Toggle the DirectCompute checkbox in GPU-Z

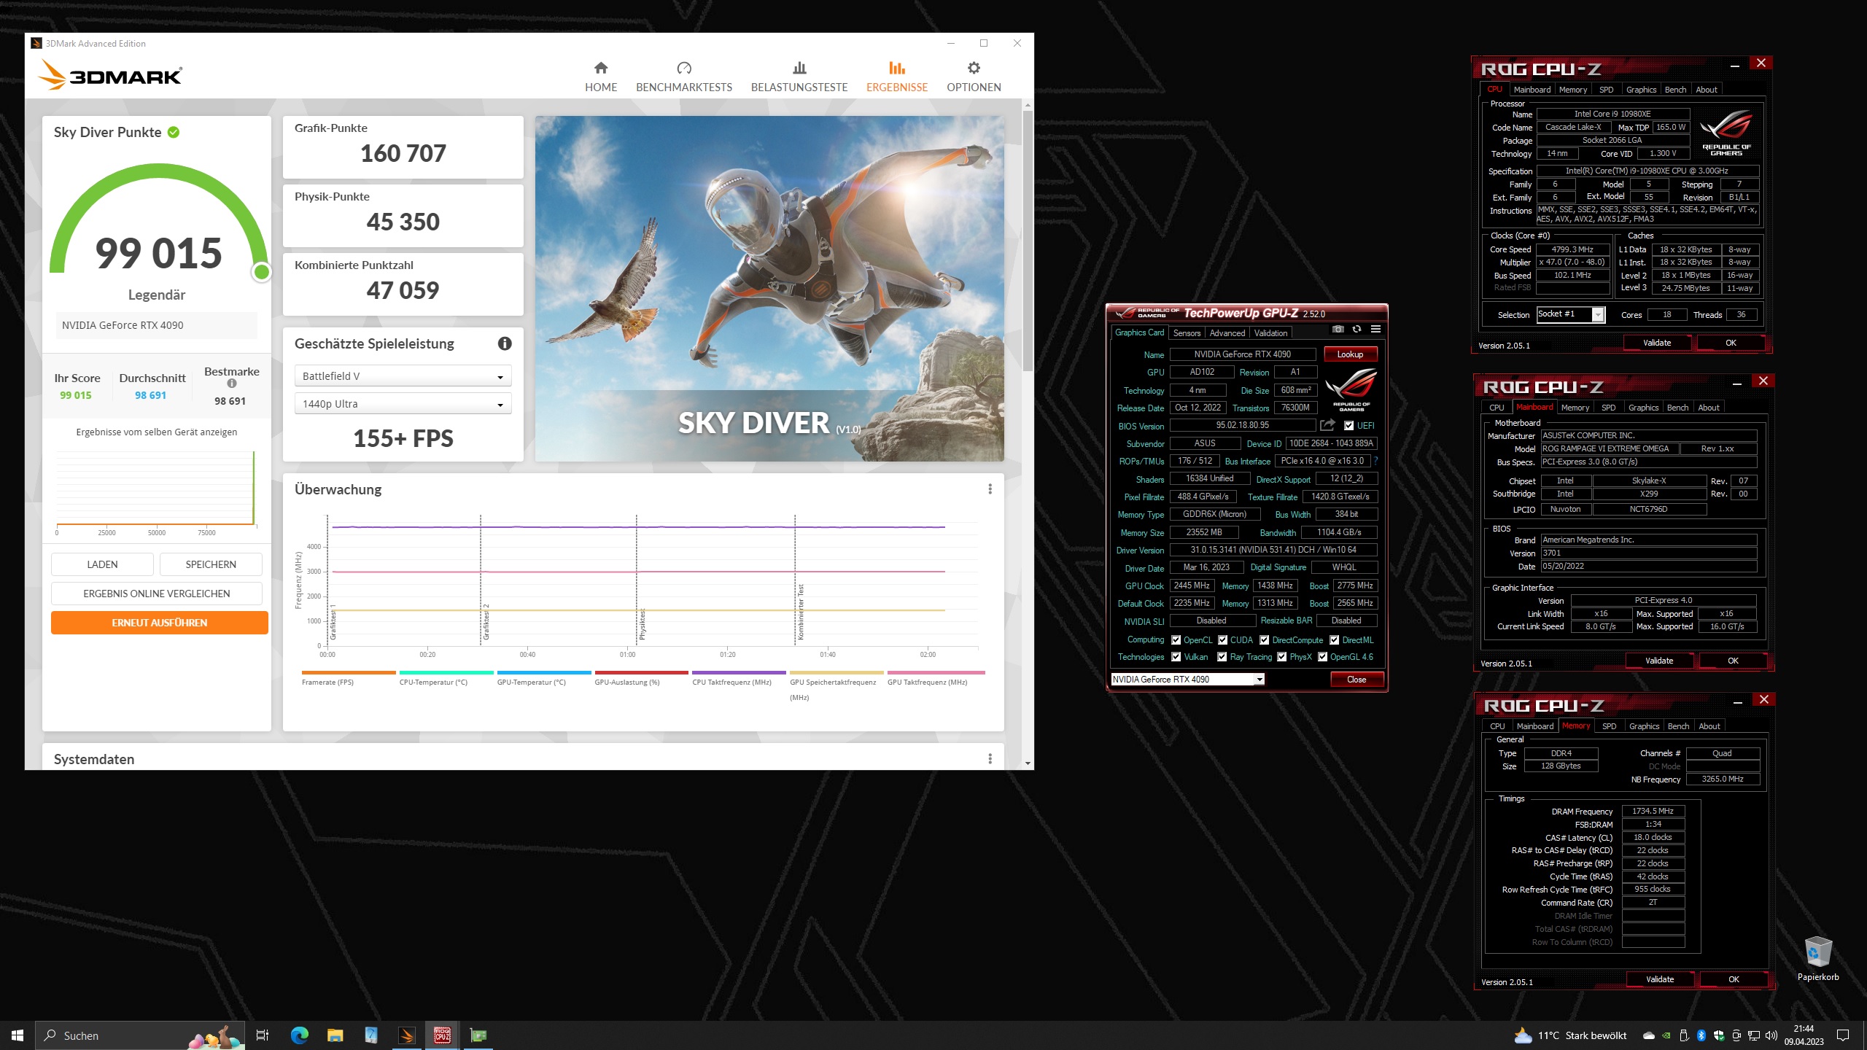1265,640
